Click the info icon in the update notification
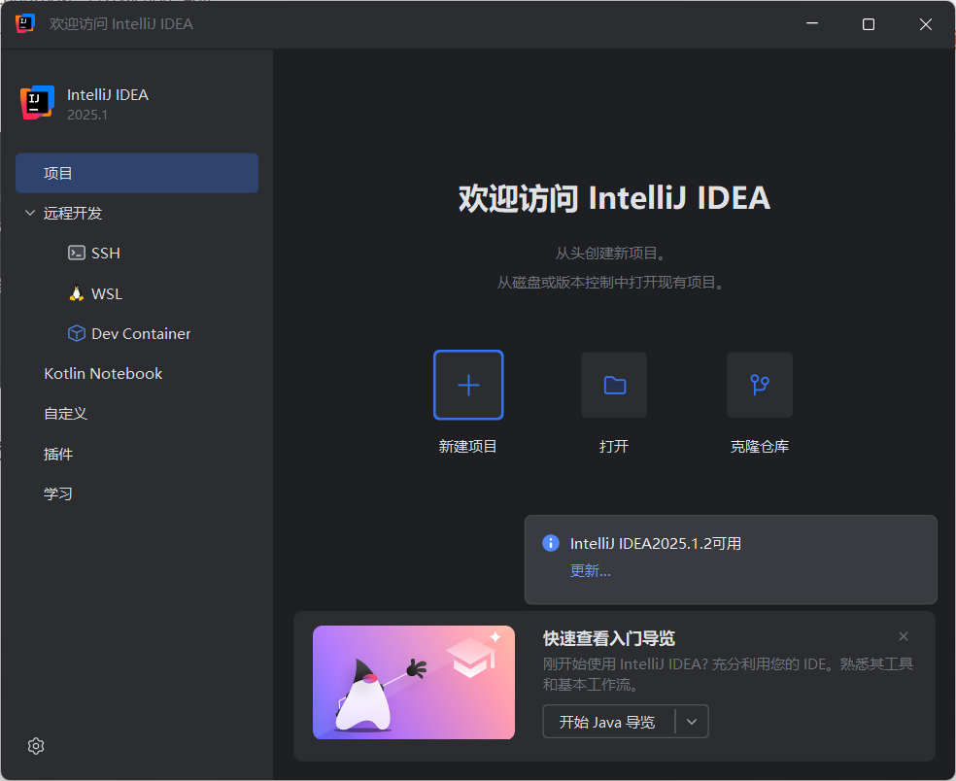956x781 pixels. (x=550, y=543)
